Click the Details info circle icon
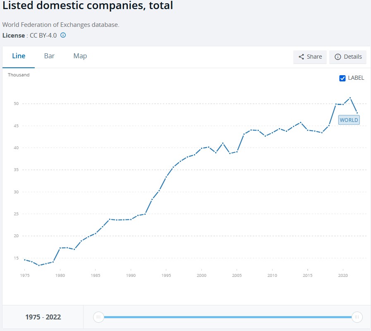The height and width of the screenshot is (331, 371). [337, 57]
